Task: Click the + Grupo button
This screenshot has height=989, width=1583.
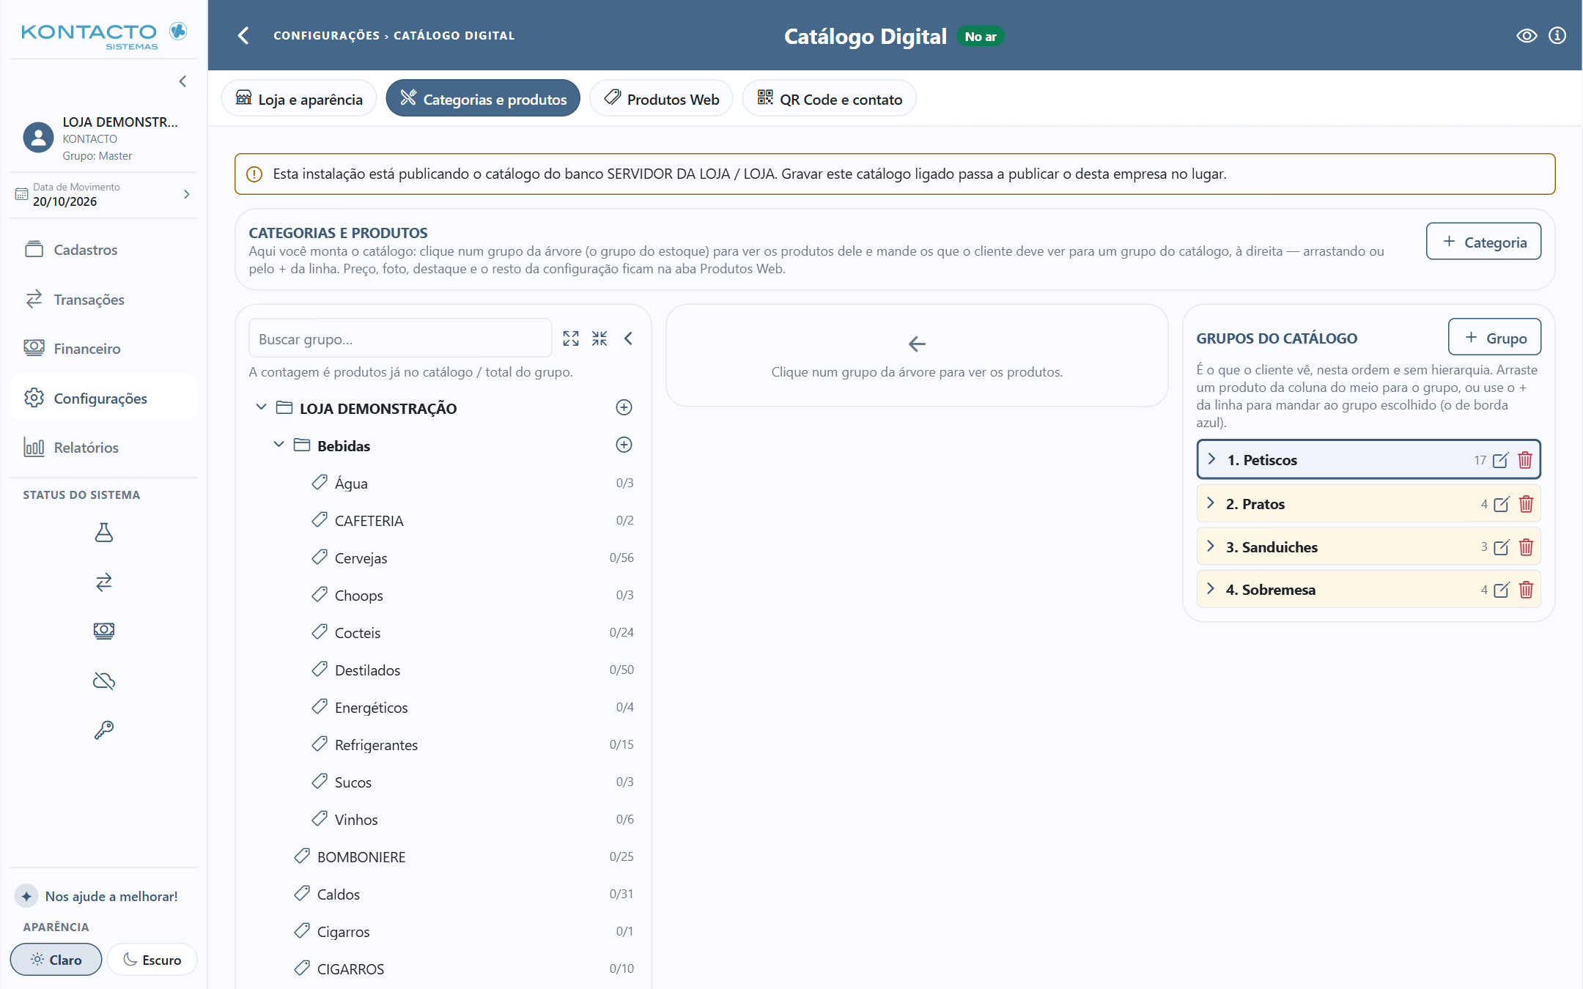Action: 1494,337
